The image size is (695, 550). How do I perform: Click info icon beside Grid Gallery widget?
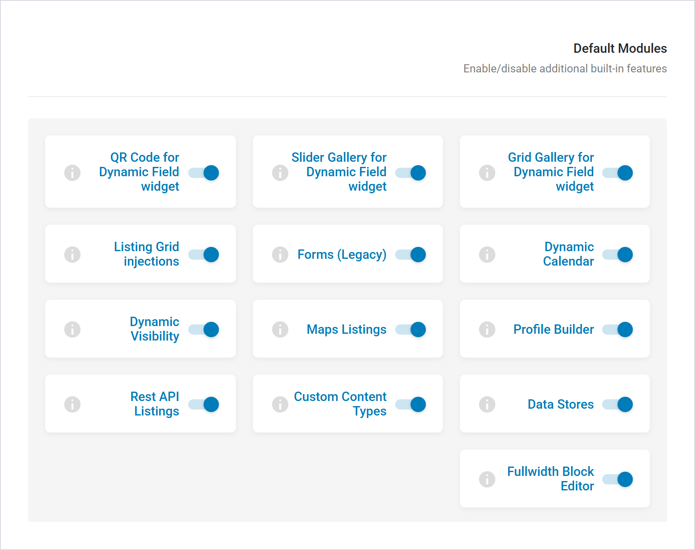[487, 173]
